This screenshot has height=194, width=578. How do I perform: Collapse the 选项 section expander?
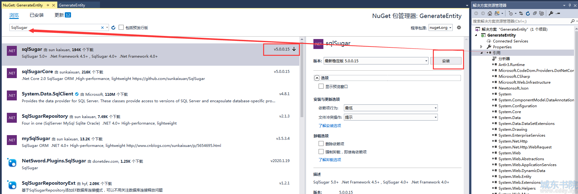(x=317, y=78)
